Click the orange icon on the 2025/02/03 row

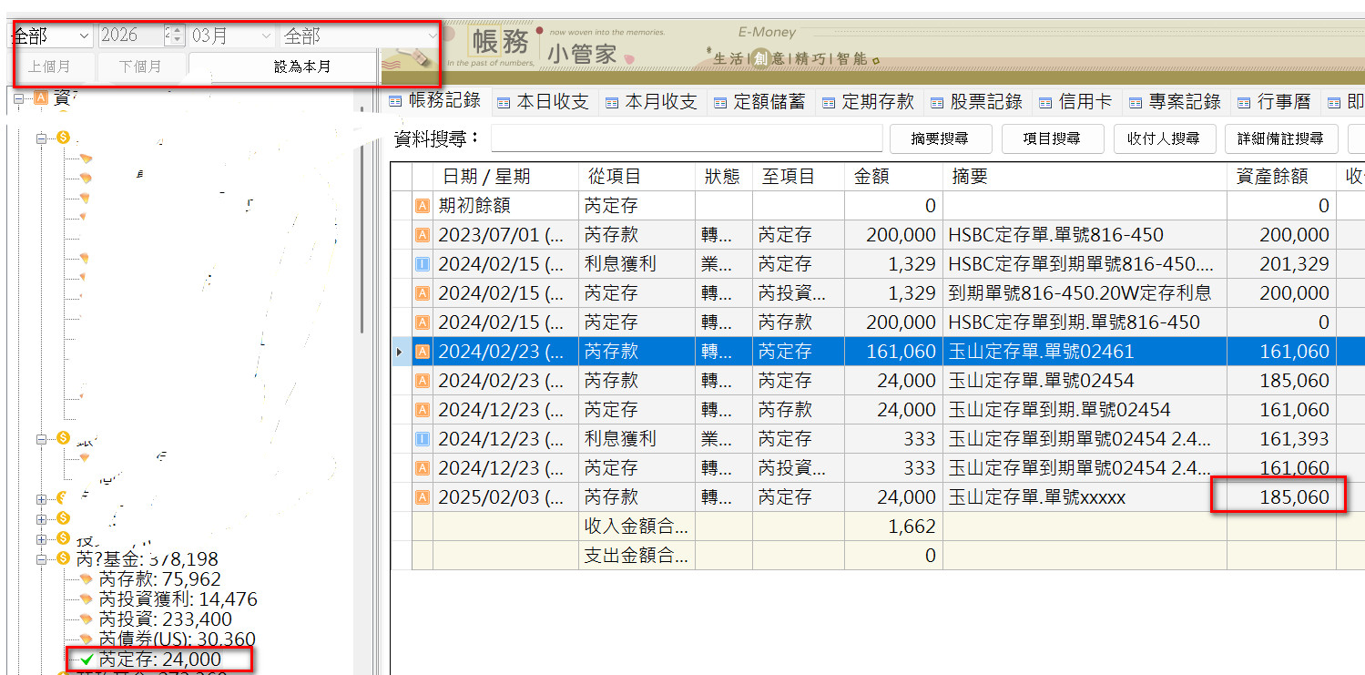[x=423, y=497]
